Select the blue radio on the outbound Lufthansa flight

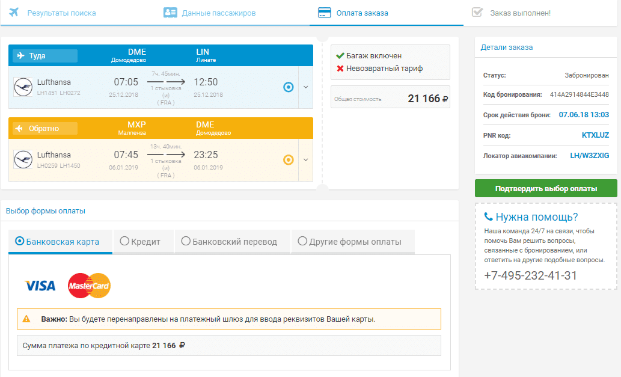coord(289,87)
